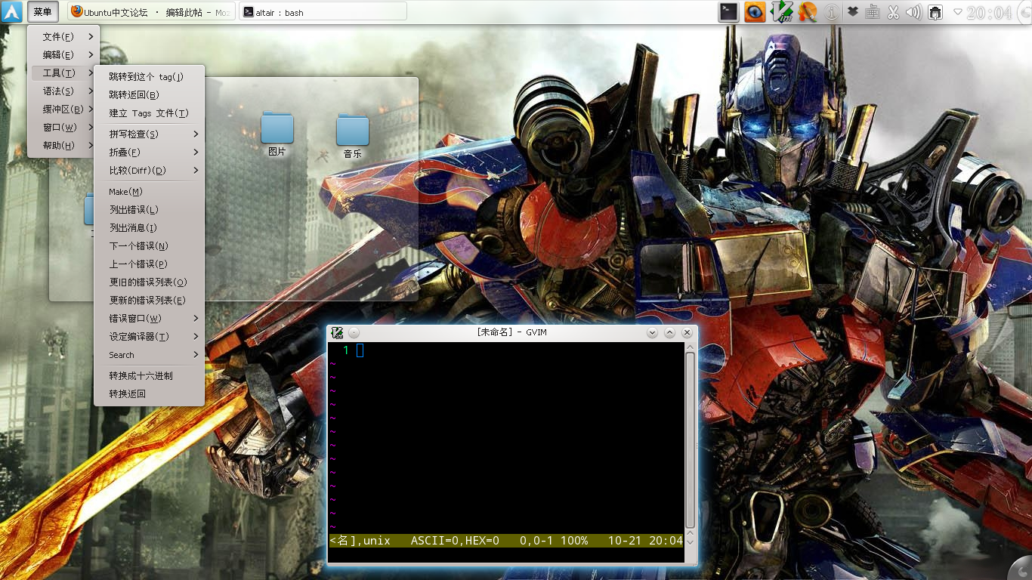Open the paintbrush painting application icon
Image resolution: width=1032 pixels, height=580 pixels.
pyautogui.click(x=807, y=12)
